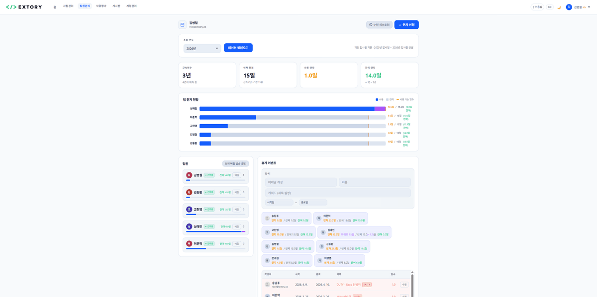This screenshot has height=297, width=597.
Task: Click 고한영's avatar in the team list
Action: coord(189,210)
